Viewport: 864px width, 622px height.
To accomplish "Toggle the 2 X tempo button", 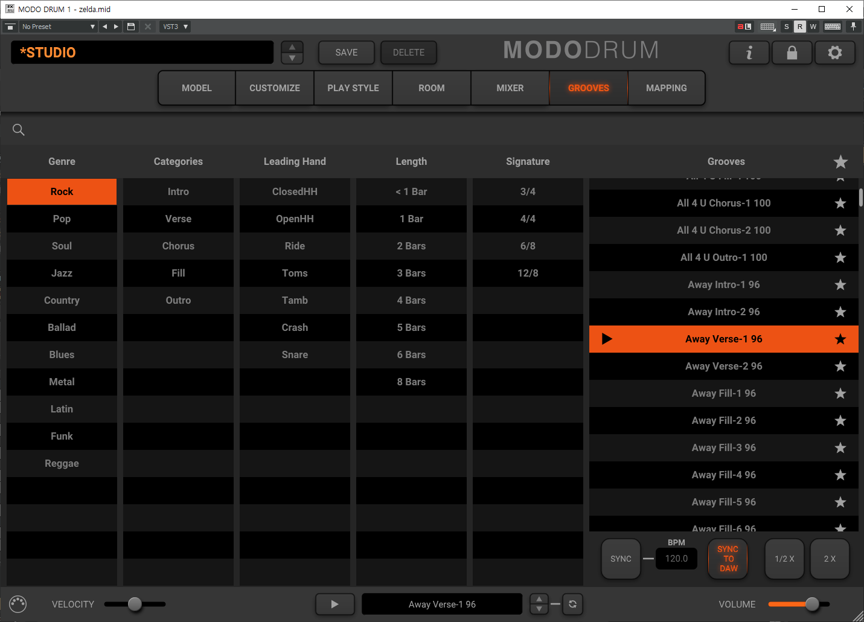I will [x=830, y=559].
